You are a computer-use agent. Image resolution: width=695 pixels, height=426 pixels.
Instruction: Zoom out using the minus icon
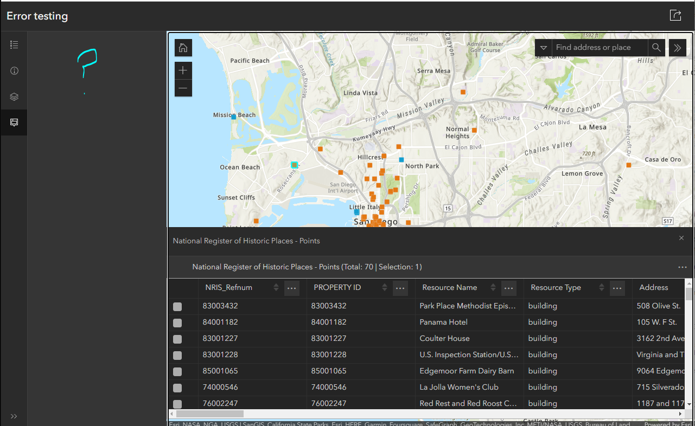[x=183, y=88]
